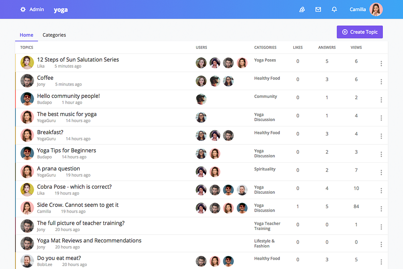Click Camilla's avatar beside Side Crow topic
Viewport: 403px width, 269px height.
[27, 208]
